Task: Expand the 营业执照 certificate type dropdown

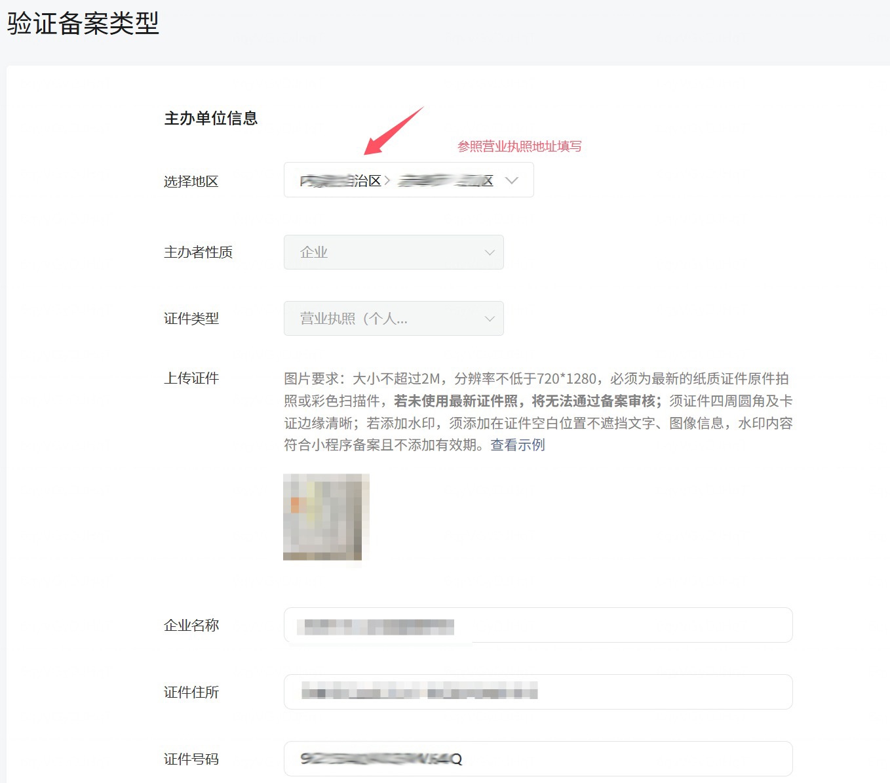Action: [393, 319]
